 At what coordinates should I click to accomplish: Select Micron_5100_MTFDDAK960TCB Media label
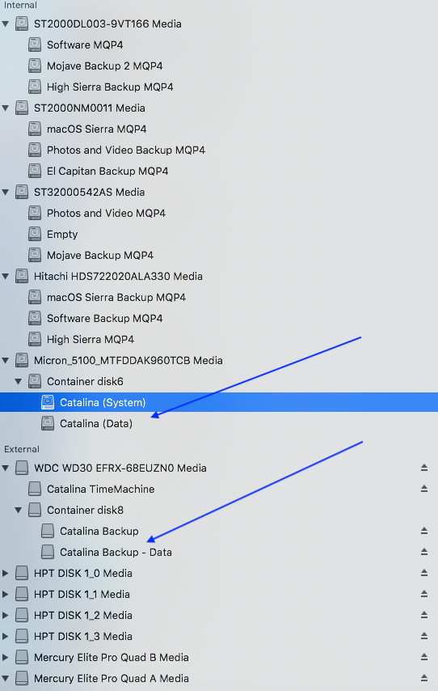coord(128,361)
